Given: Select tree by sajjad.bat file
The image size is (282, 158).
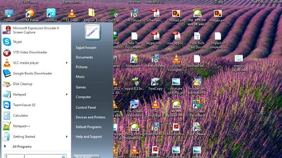Looking at the screenshot, I should [x=239, y=63].
